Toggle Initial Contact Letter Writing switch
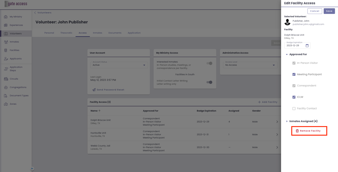Screen dimensions: 338x172 209,82
